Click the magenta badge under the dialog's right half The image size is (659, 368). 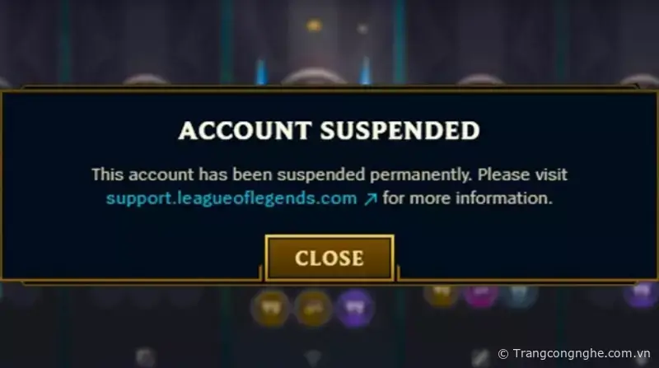coord(480,293)
